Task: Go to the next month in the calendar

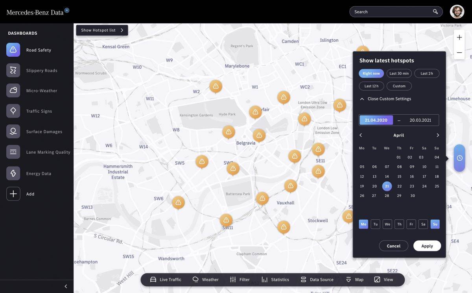Action: coord(437,135)
